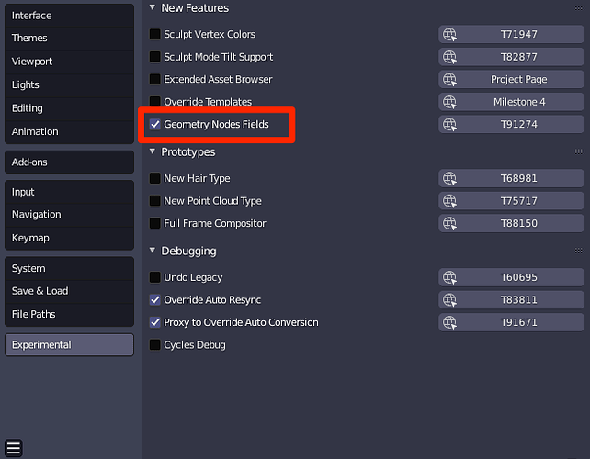
Task: Click the web link icon for T88150
Action: [449, 224]
